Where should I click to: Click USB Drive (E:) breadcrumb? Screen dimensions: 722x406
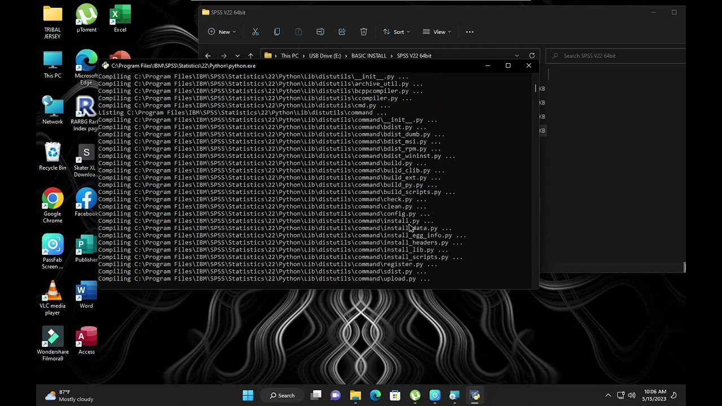(x=325, y=56)
